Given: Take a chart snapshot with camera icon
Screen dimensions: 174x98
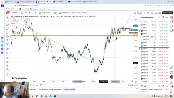Looking at the screenshot, I should point(160,13).
